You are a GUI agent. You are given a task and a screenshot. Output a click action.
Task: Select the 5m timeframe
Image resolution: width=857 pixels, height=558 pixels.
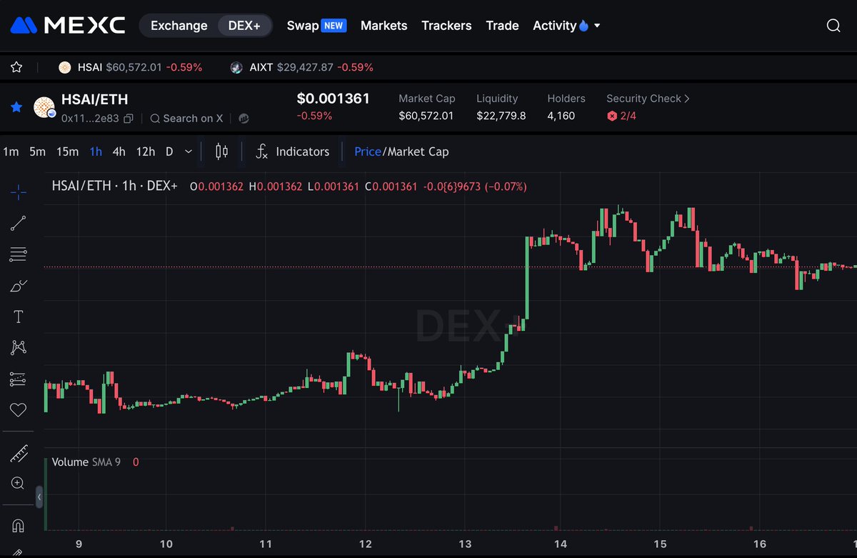(x=37, y=151)
